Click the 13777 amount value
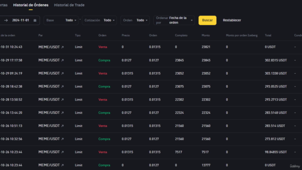Viewport: 302px width, 170px height. [206, 165]
